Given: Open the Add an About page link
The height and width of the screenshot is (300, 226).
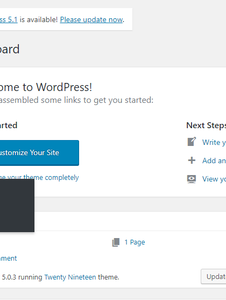Looking at the screenshot, I should pos(214,161).
